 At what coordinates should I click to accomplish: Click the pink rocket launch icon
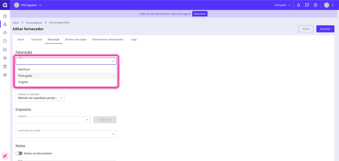pyautogui.click(x=5, y=156)
